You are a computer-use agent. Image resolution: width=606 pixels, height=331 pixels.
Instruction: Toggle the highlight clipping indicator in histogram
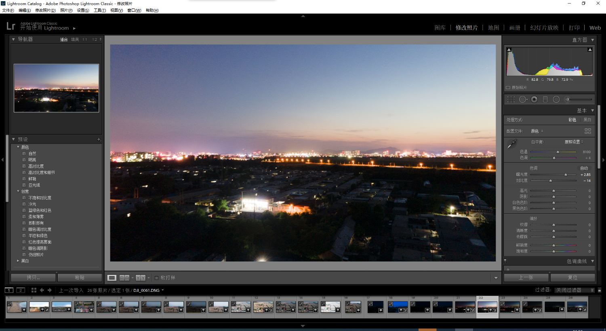(590, 50)
